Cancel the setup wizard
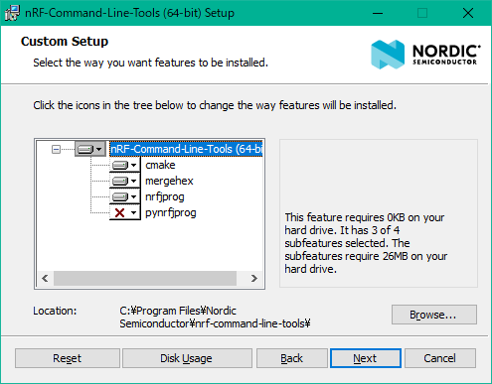Screen dimensions: 492x384 (440, 358)
